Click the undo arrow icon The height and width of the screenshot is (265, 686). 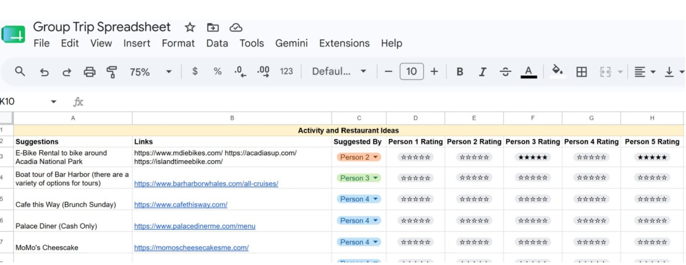click(x=44, y=72)
